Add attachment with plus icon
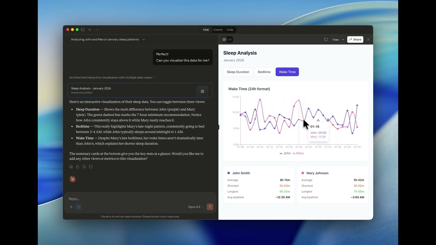Screen dimensions: 436x245 tap(71, 207)
